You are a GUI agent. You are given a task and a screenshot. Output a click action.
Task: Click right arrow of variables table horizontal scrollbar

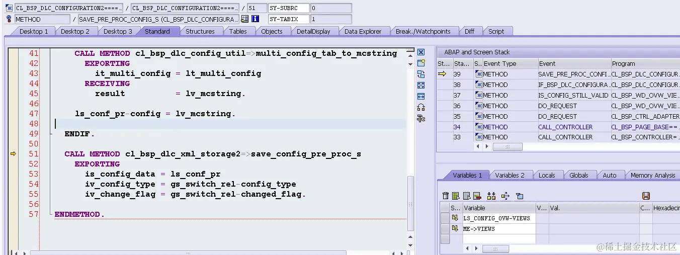pos(477,249)
